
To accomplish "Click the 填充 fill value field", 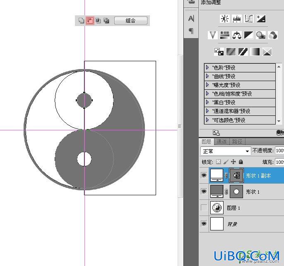I will pos(279,162).
